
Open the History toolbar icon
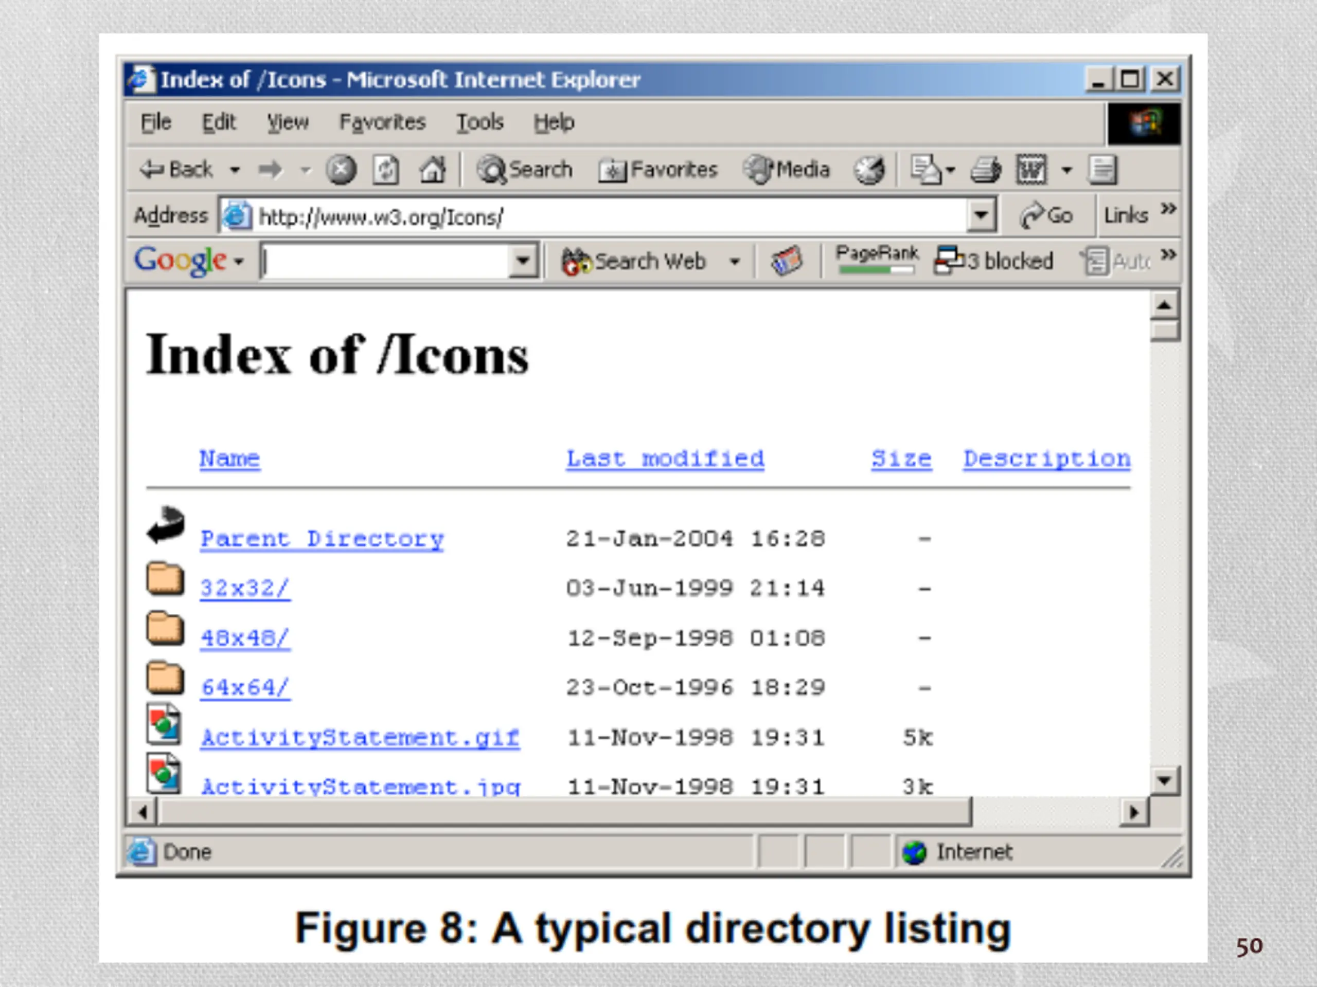coord(869,170)
